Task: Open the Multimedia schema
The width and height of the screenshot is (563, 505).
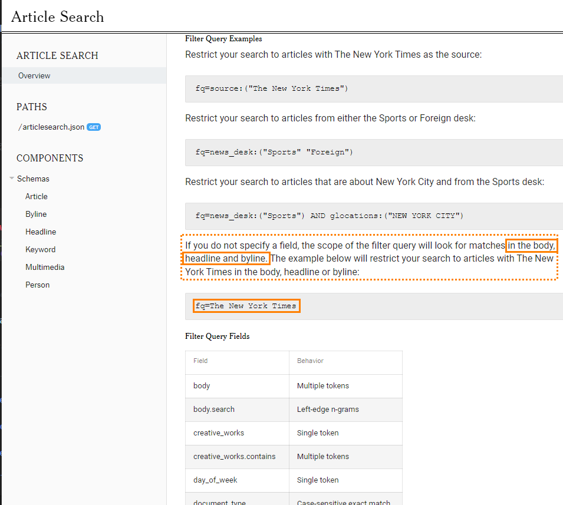Action: 45,267
